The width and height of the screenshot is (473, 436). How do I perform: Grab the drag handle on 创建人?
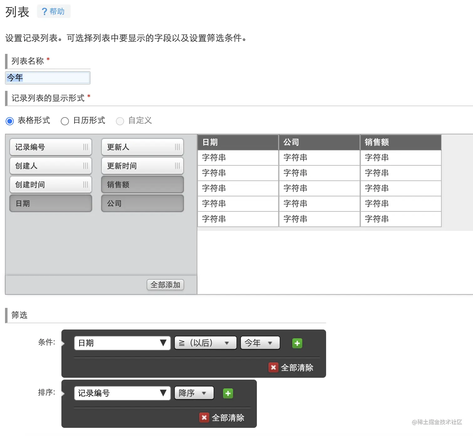pyautogui.click(x=86, y=166)
